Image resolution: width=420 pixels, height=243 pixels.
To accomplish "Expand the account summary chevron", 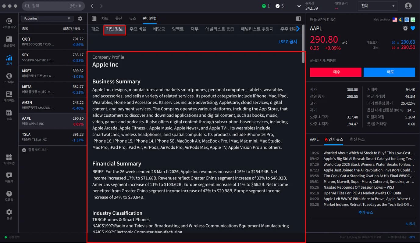I will pos(299,6).
